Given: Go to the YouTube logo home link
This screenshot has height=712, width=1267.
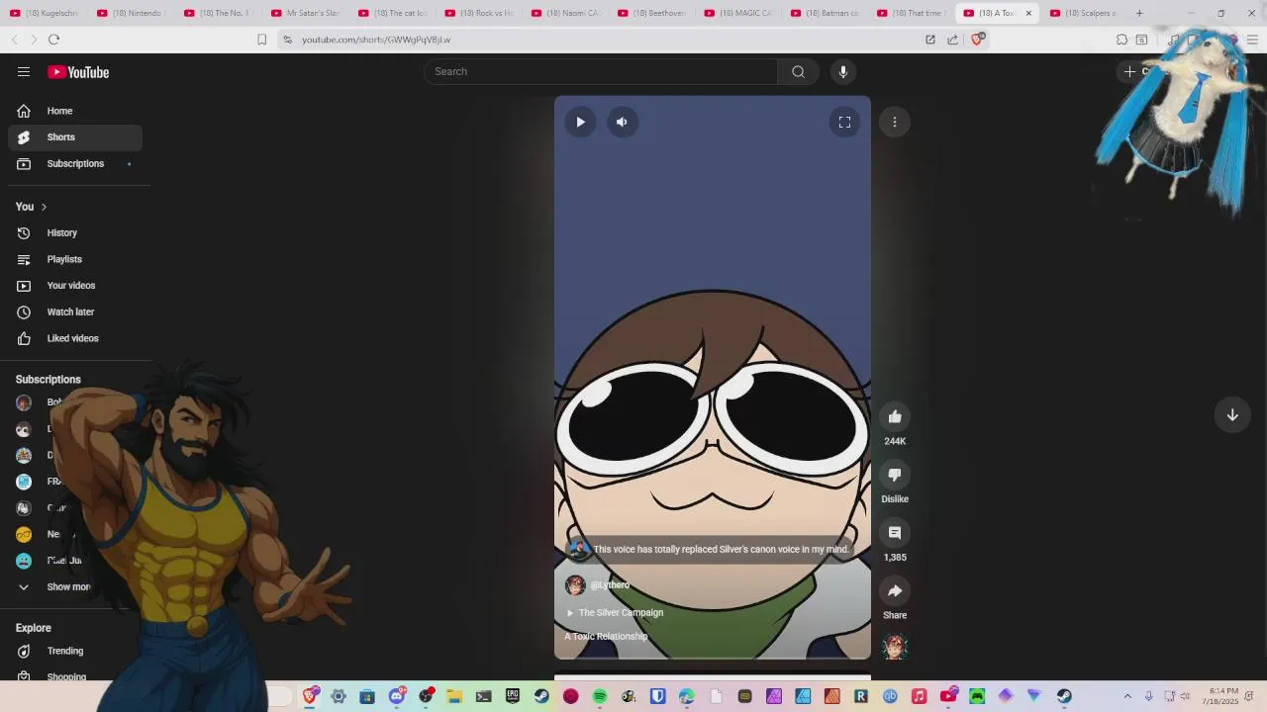Looking at the screenshot, I should click(78, 72).
